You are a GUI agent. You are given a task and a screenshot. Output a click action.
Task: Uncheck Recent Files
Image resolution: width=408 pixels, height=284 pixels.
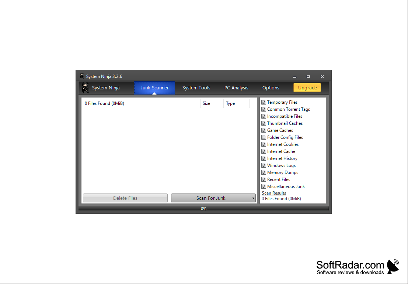[264, 180]
